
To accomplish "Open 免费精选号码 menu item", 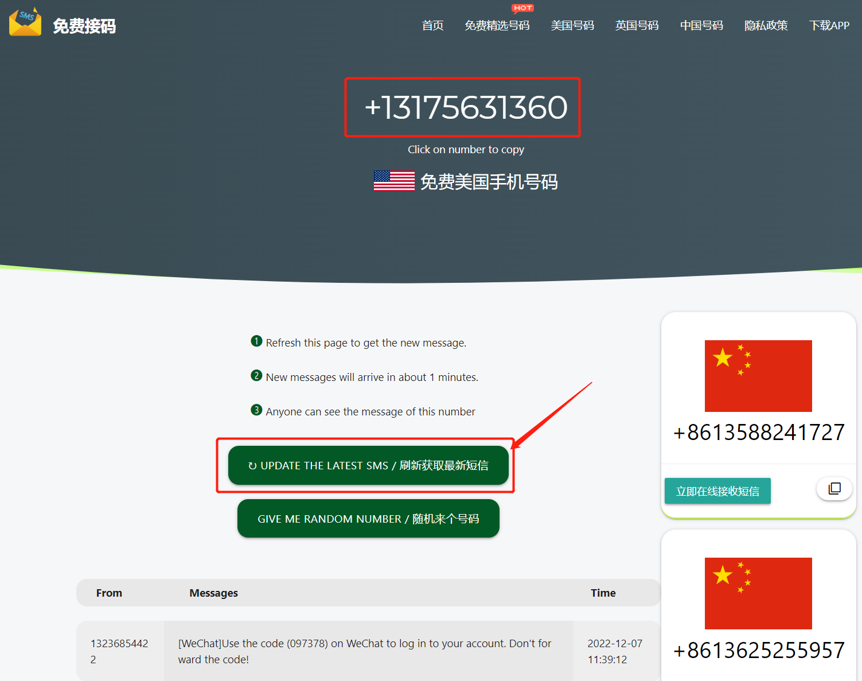I will pyautogui.click(x=497, y=25).
